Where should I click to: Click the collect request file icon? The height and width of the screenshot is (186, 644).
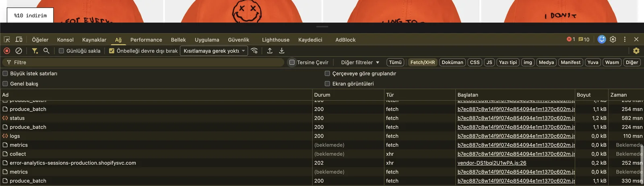(x=5, y=154)
